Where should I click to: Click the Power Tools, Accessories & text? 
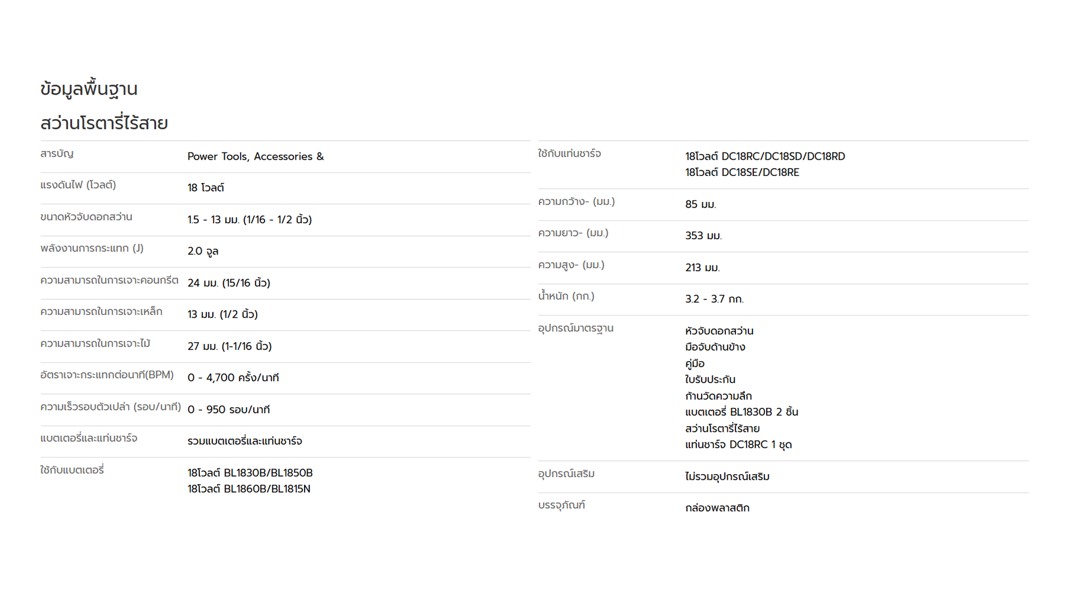[x=256, y=156]
